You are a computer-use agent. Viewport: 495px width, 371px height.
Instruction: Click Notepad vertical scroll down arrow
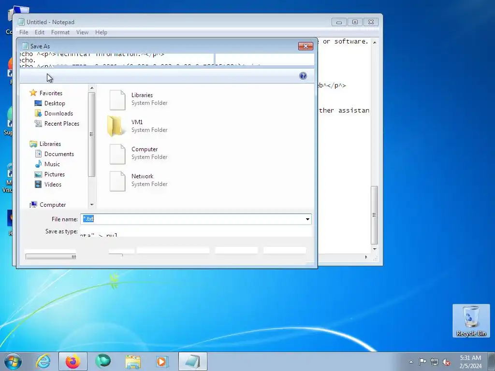point(375,249)
